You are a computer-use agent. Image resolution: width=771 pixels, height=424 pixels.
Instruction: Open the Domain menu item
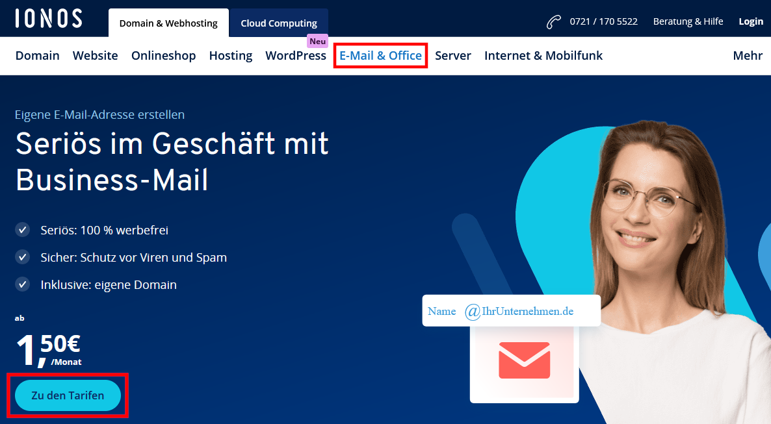coord(37,56)
